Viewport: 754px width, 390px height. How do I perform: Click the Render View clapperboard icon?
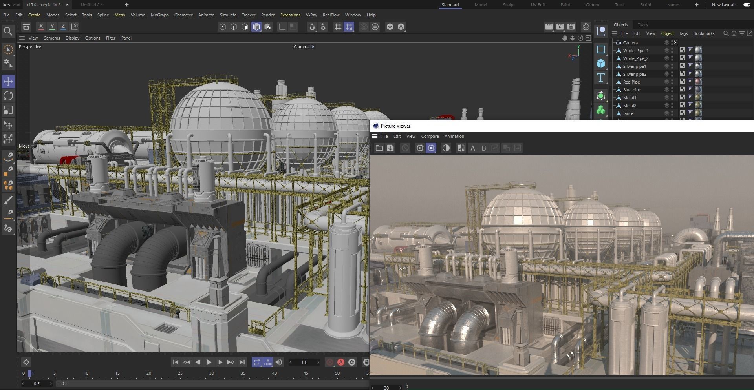549,27
